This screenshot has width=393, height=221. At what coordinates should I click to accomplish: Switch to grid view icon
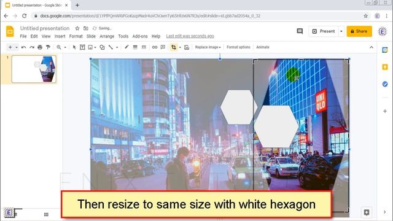tap(46, 214)
